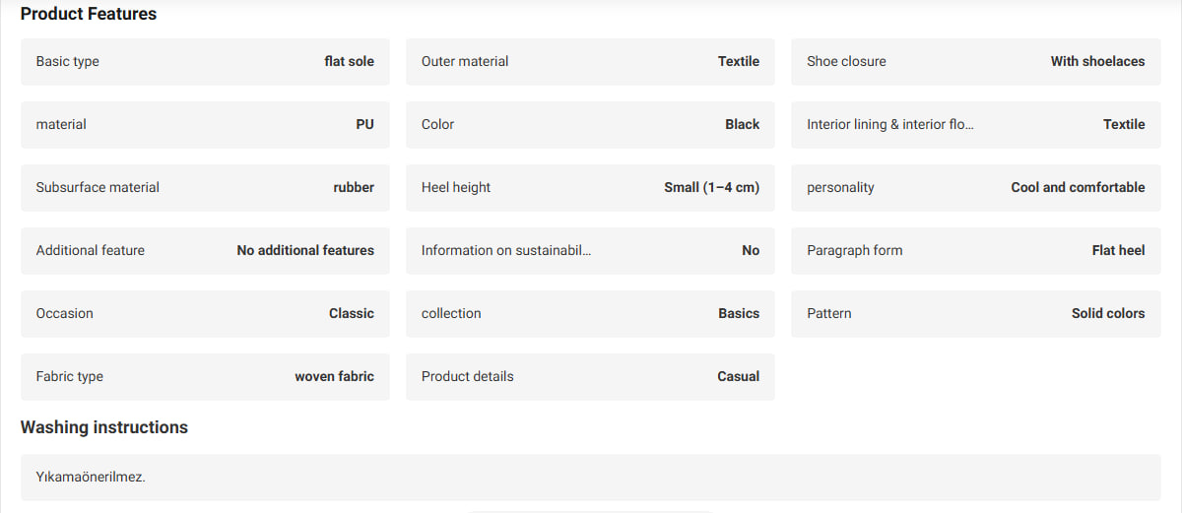Image resolution: width=1182 pixels, height=513 pixels.
Task: Select the material PU feature cell
Action: (x=205, y=124)
